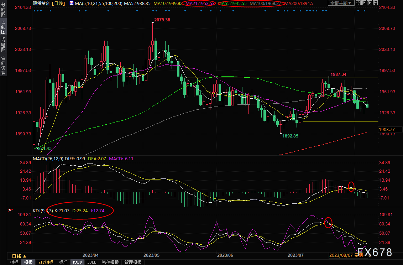Select K线图 view in sidebar

[x=3, y=29]
